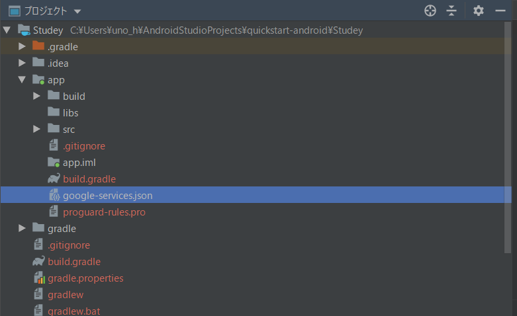This screenshot has height=316, width=517.
Task: Select the gradlew file in root
Action: (66, 295)
